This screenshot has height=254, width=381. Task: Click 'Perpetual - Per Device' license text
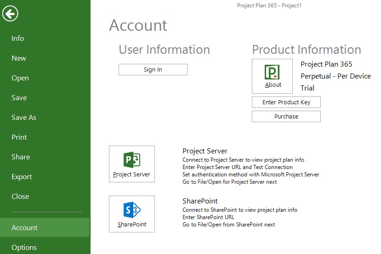(336, 76)
